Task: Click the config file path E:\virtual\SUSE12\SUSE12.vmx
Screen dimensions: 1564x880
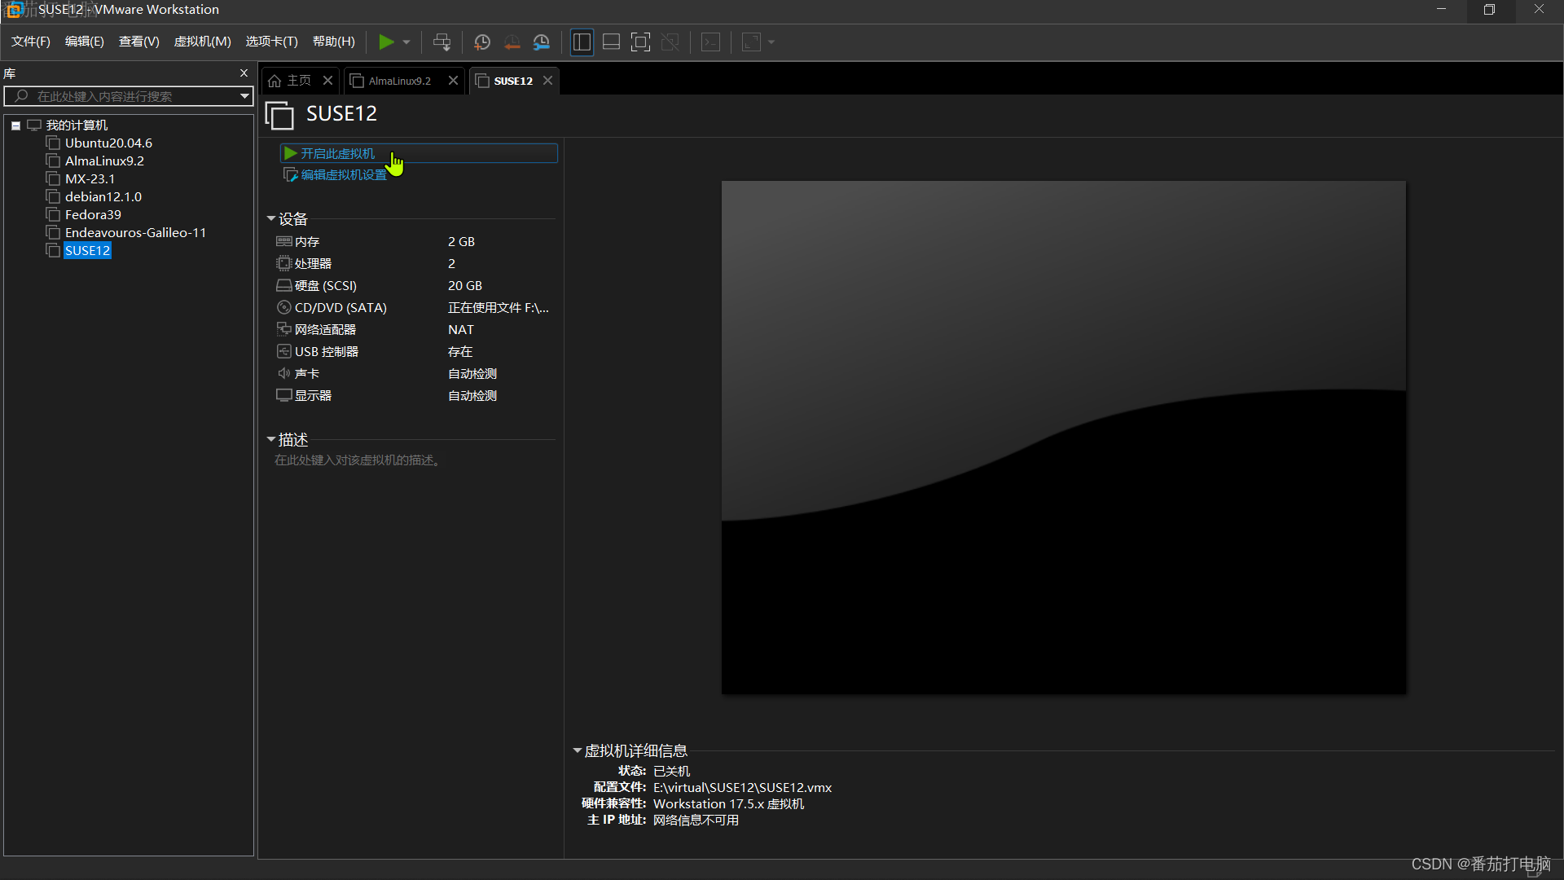Action: (x=742, y=788)
